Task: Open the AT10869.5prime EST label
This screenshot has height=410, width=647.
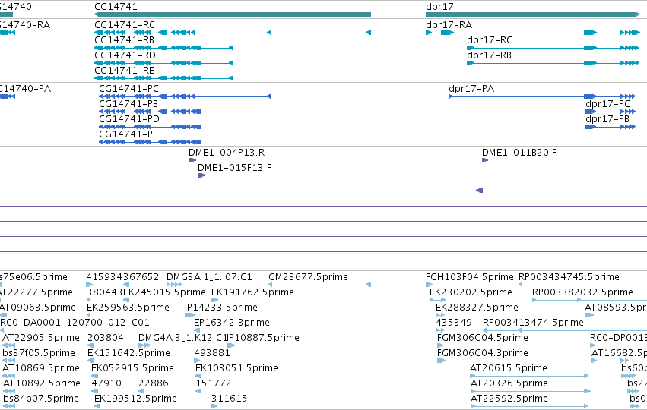Action: (40, 368)
